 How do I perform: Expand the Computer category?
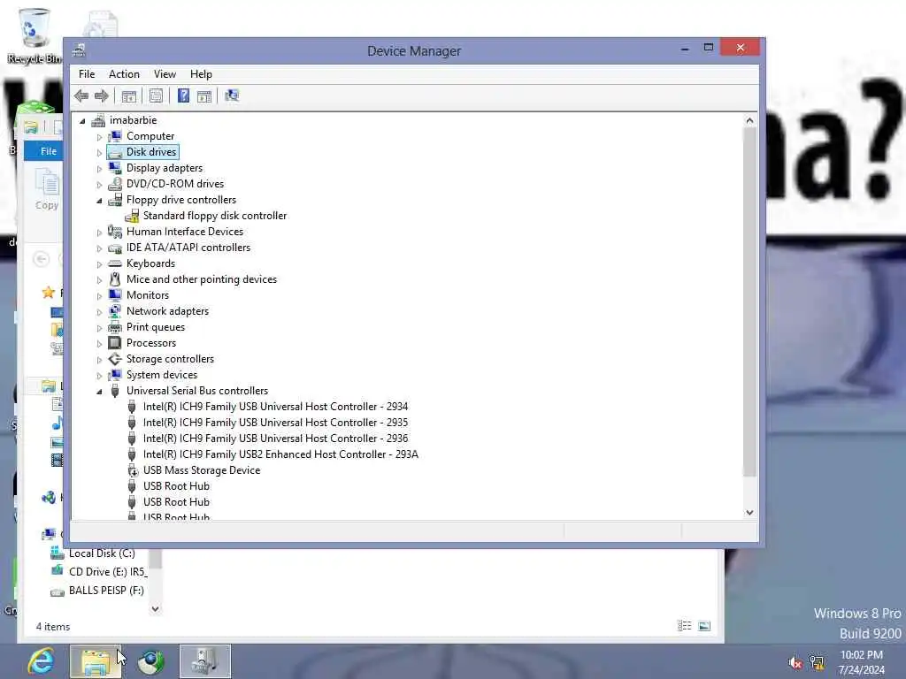click(99, 137)
